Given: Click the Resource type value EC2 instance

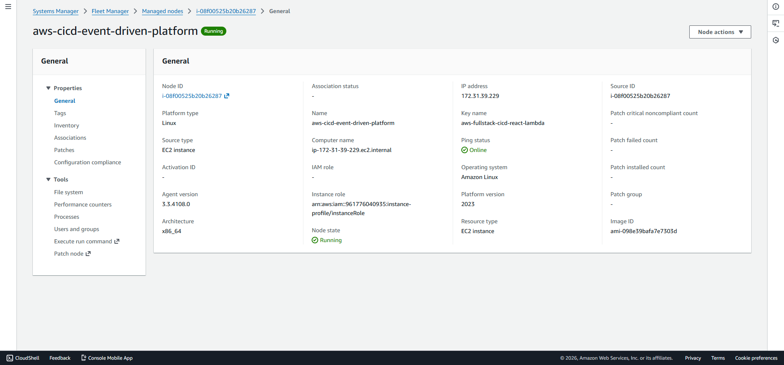Looking at the screenshot, I should click(478, 231).
